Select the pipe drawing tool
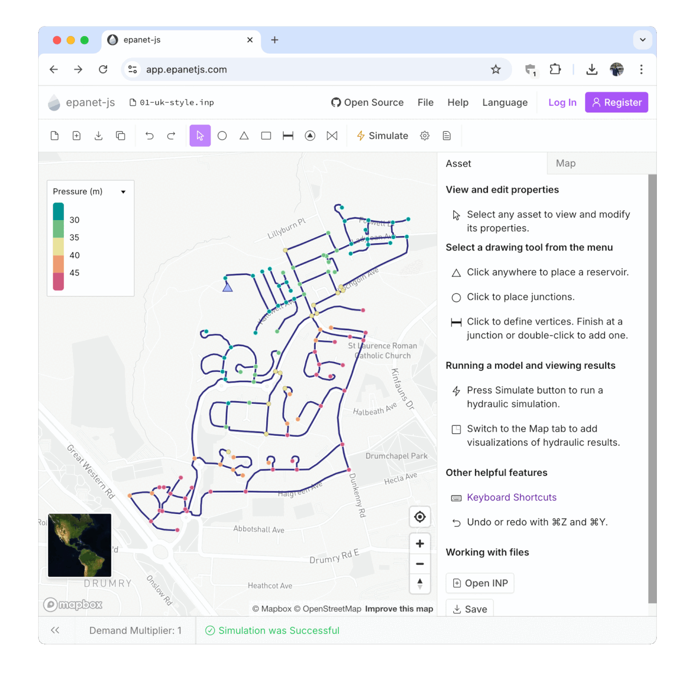The image size is (695, 695). pos(288,136)
